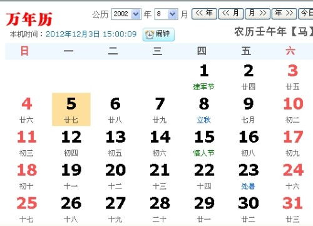Screen dimensions: 313x226
Task: Select August 20 十二
Action: tap(115, 176)
